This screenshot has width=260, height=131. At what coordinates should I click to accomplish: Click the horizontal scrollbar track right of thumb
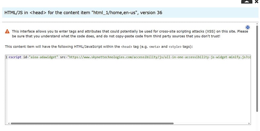(x=211, y=123)
